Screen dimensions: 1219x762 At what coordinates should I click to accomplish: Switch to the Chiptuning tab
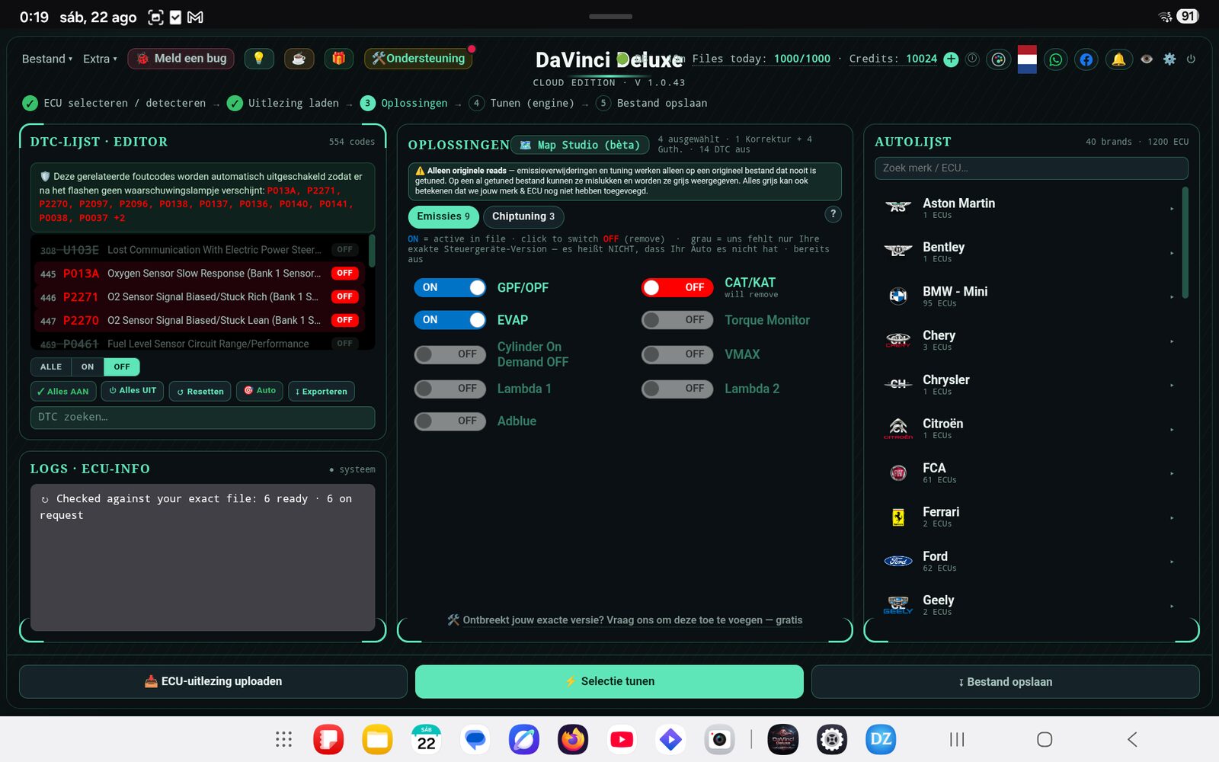pyautogui.click(x=523, y=216)
